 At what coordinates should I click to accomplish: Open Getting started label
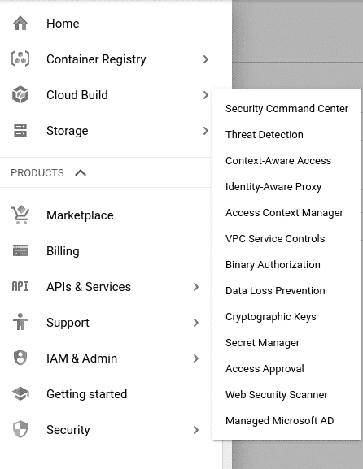coord(86,394)
